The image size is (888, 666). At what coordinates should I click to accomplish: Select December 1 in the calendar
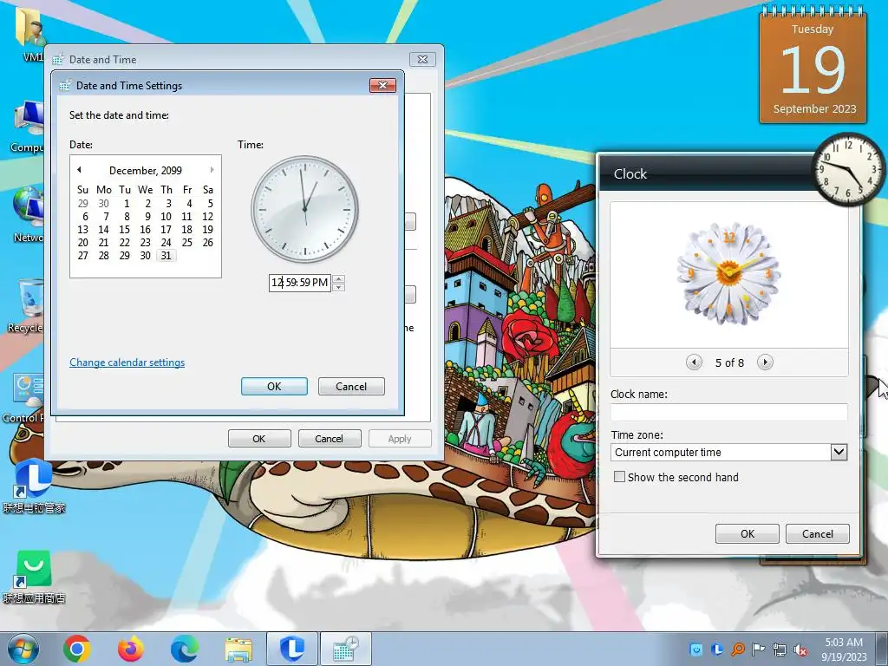(x=127, y=203)
